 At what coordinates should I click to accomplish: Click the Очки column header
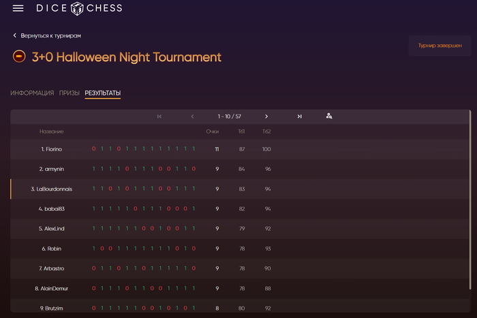click(212, 131)
